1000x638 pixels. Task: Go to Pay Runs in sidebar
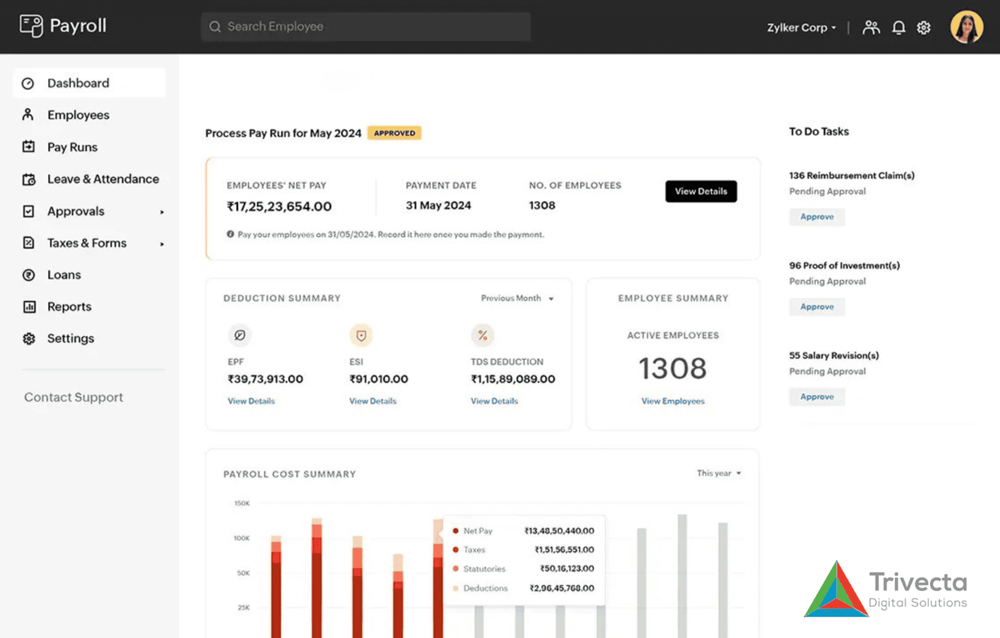click(x=72, y=147)
